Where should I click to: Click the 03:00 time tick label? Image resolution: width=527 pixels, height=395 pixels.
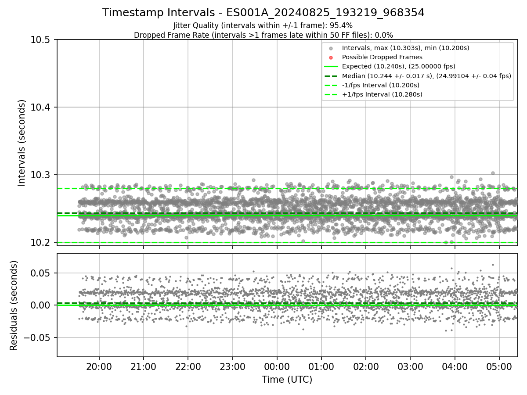tap(410, 366)
